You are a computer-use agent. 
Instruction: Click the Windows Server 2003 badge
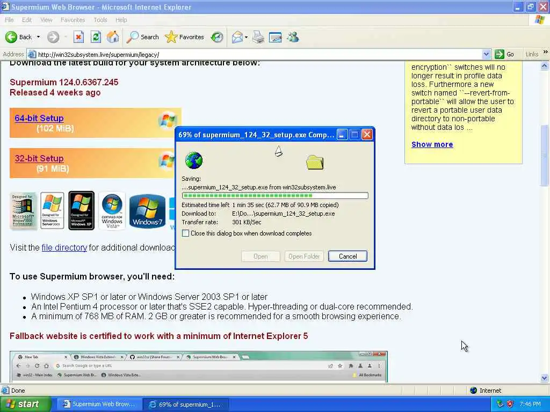(52, 210)
